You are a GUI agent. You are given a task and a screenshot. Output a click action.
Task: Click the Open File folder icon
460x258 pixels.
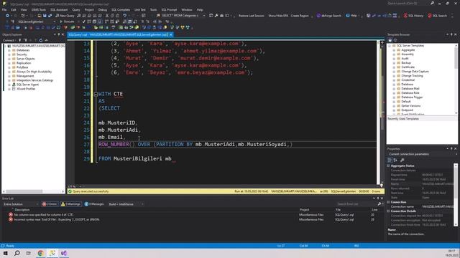[40, 16]
